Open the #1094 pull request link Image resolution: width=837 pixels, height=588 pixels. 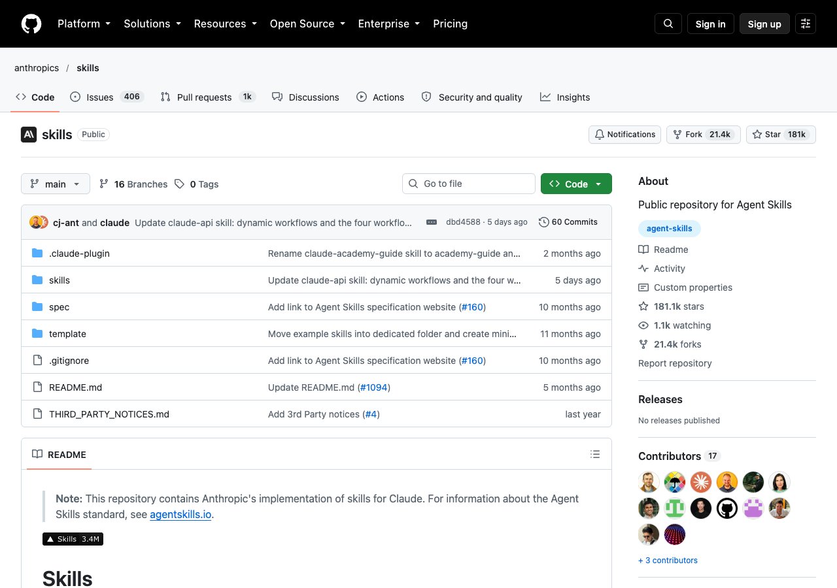pyautogui.click(x=374, y=387)
